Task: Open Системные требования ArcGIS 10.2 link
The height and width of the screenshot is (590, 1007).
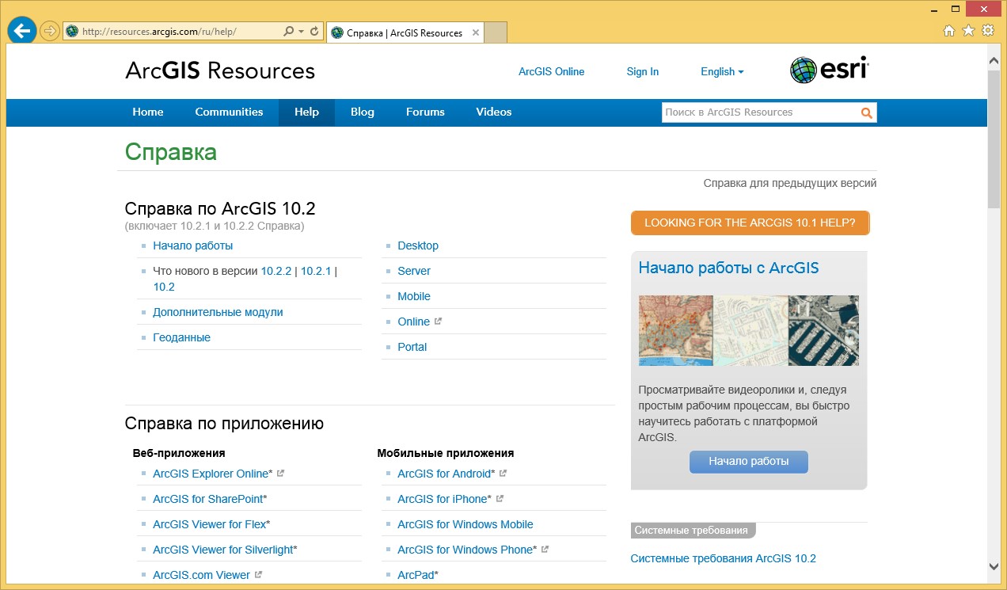Action: pos(723,558)
